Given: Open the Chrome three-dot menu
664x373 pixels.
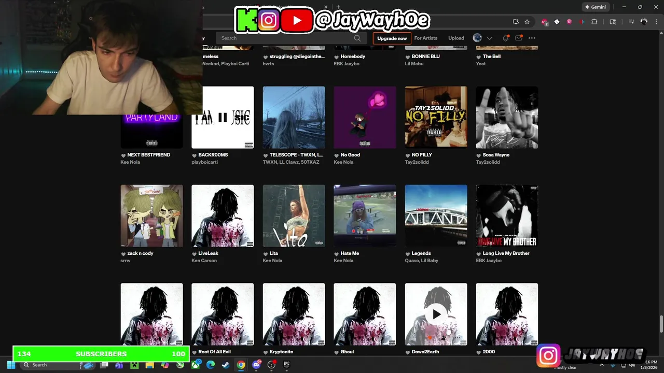Looking at the screenshot, I should (656, 22).
